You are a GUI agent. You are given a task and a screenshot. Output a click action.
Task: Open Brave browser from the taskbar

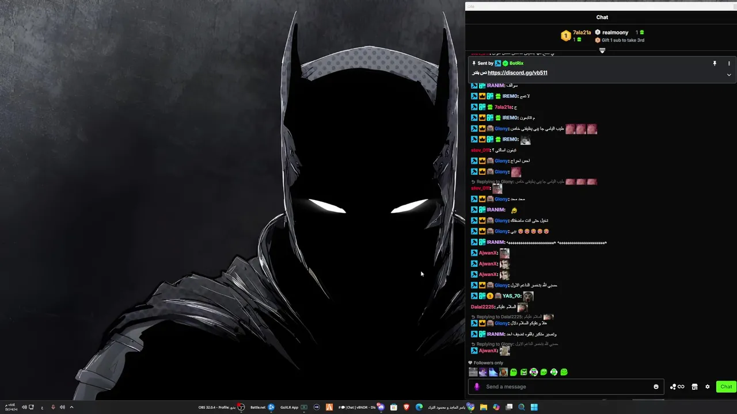click(x=406, y=407)
